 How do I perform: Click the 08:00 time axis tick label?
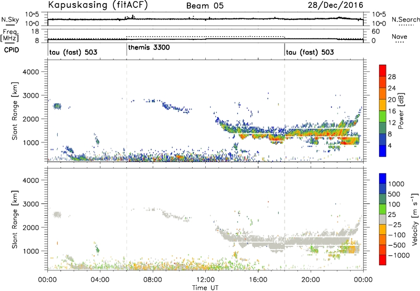click(x=153, y=280)
